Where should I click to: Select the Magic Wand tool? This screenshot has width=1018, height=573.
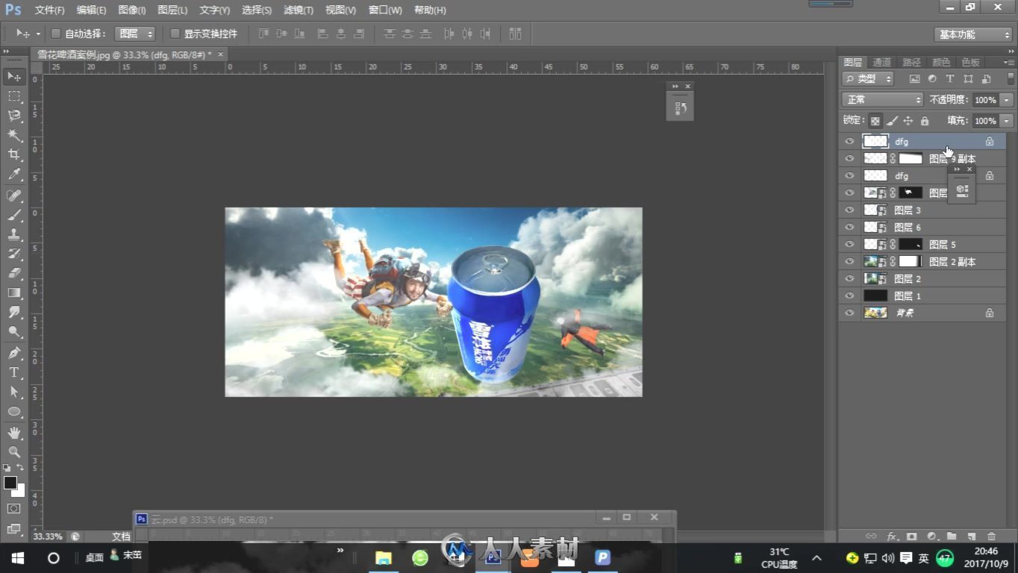click(14, 135)
